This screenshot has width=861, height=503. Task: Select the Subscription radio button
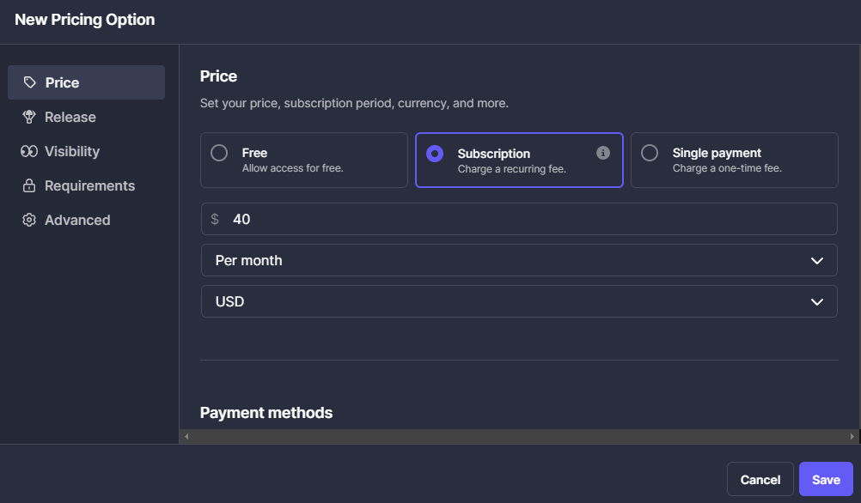tap(437, 153)
